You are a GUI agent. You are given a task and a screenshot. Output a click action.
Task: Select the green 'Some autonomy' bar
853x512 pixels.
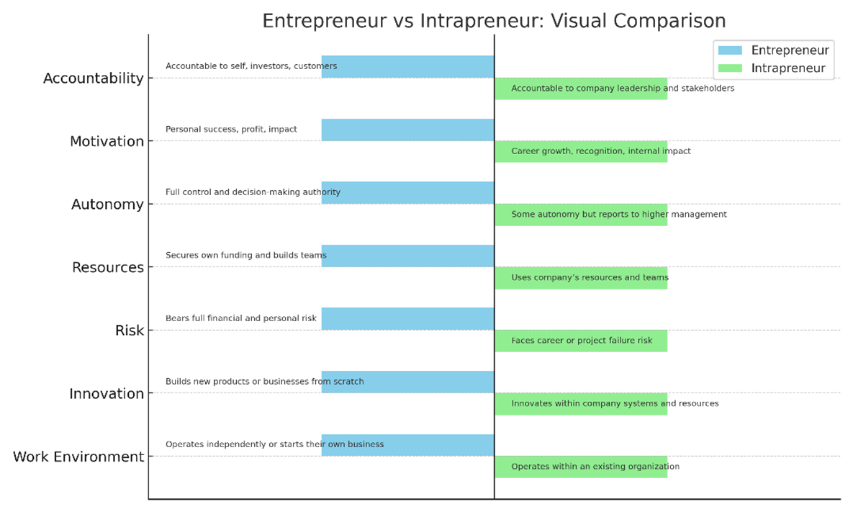tap(581, 215)
